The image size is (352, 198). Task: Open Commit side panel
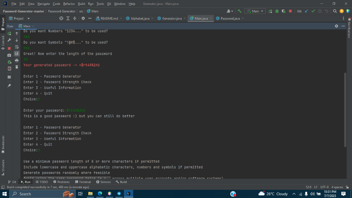(x=3, y=43)
